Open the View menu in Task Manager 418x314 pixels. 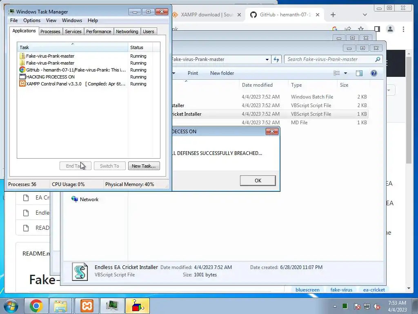coord(51,20)
